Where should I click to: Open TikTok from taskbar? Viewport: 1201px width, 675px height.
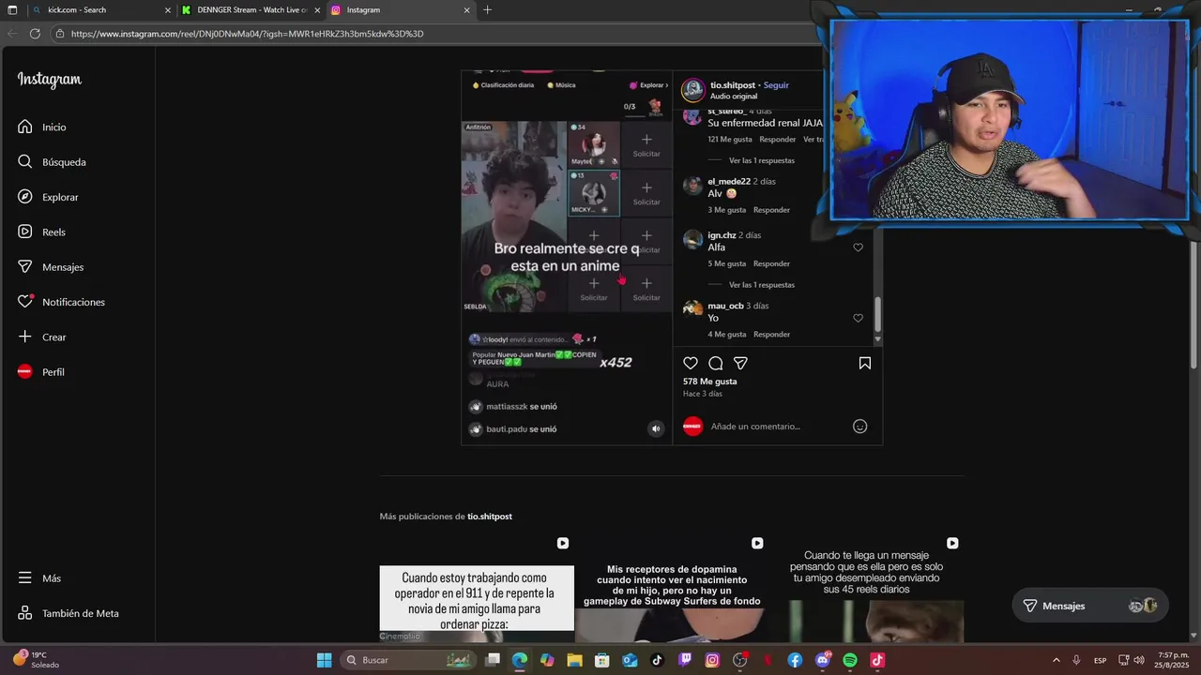(x=657, y=660)
